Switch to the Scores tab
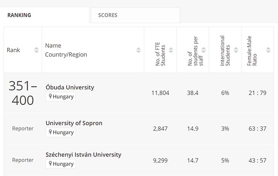This screenshot has width=278, height=176. (108, 15)
